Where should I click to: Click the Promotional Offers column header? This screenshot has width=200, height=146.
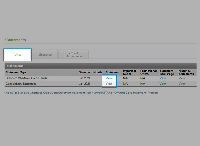tap(148, 72)
